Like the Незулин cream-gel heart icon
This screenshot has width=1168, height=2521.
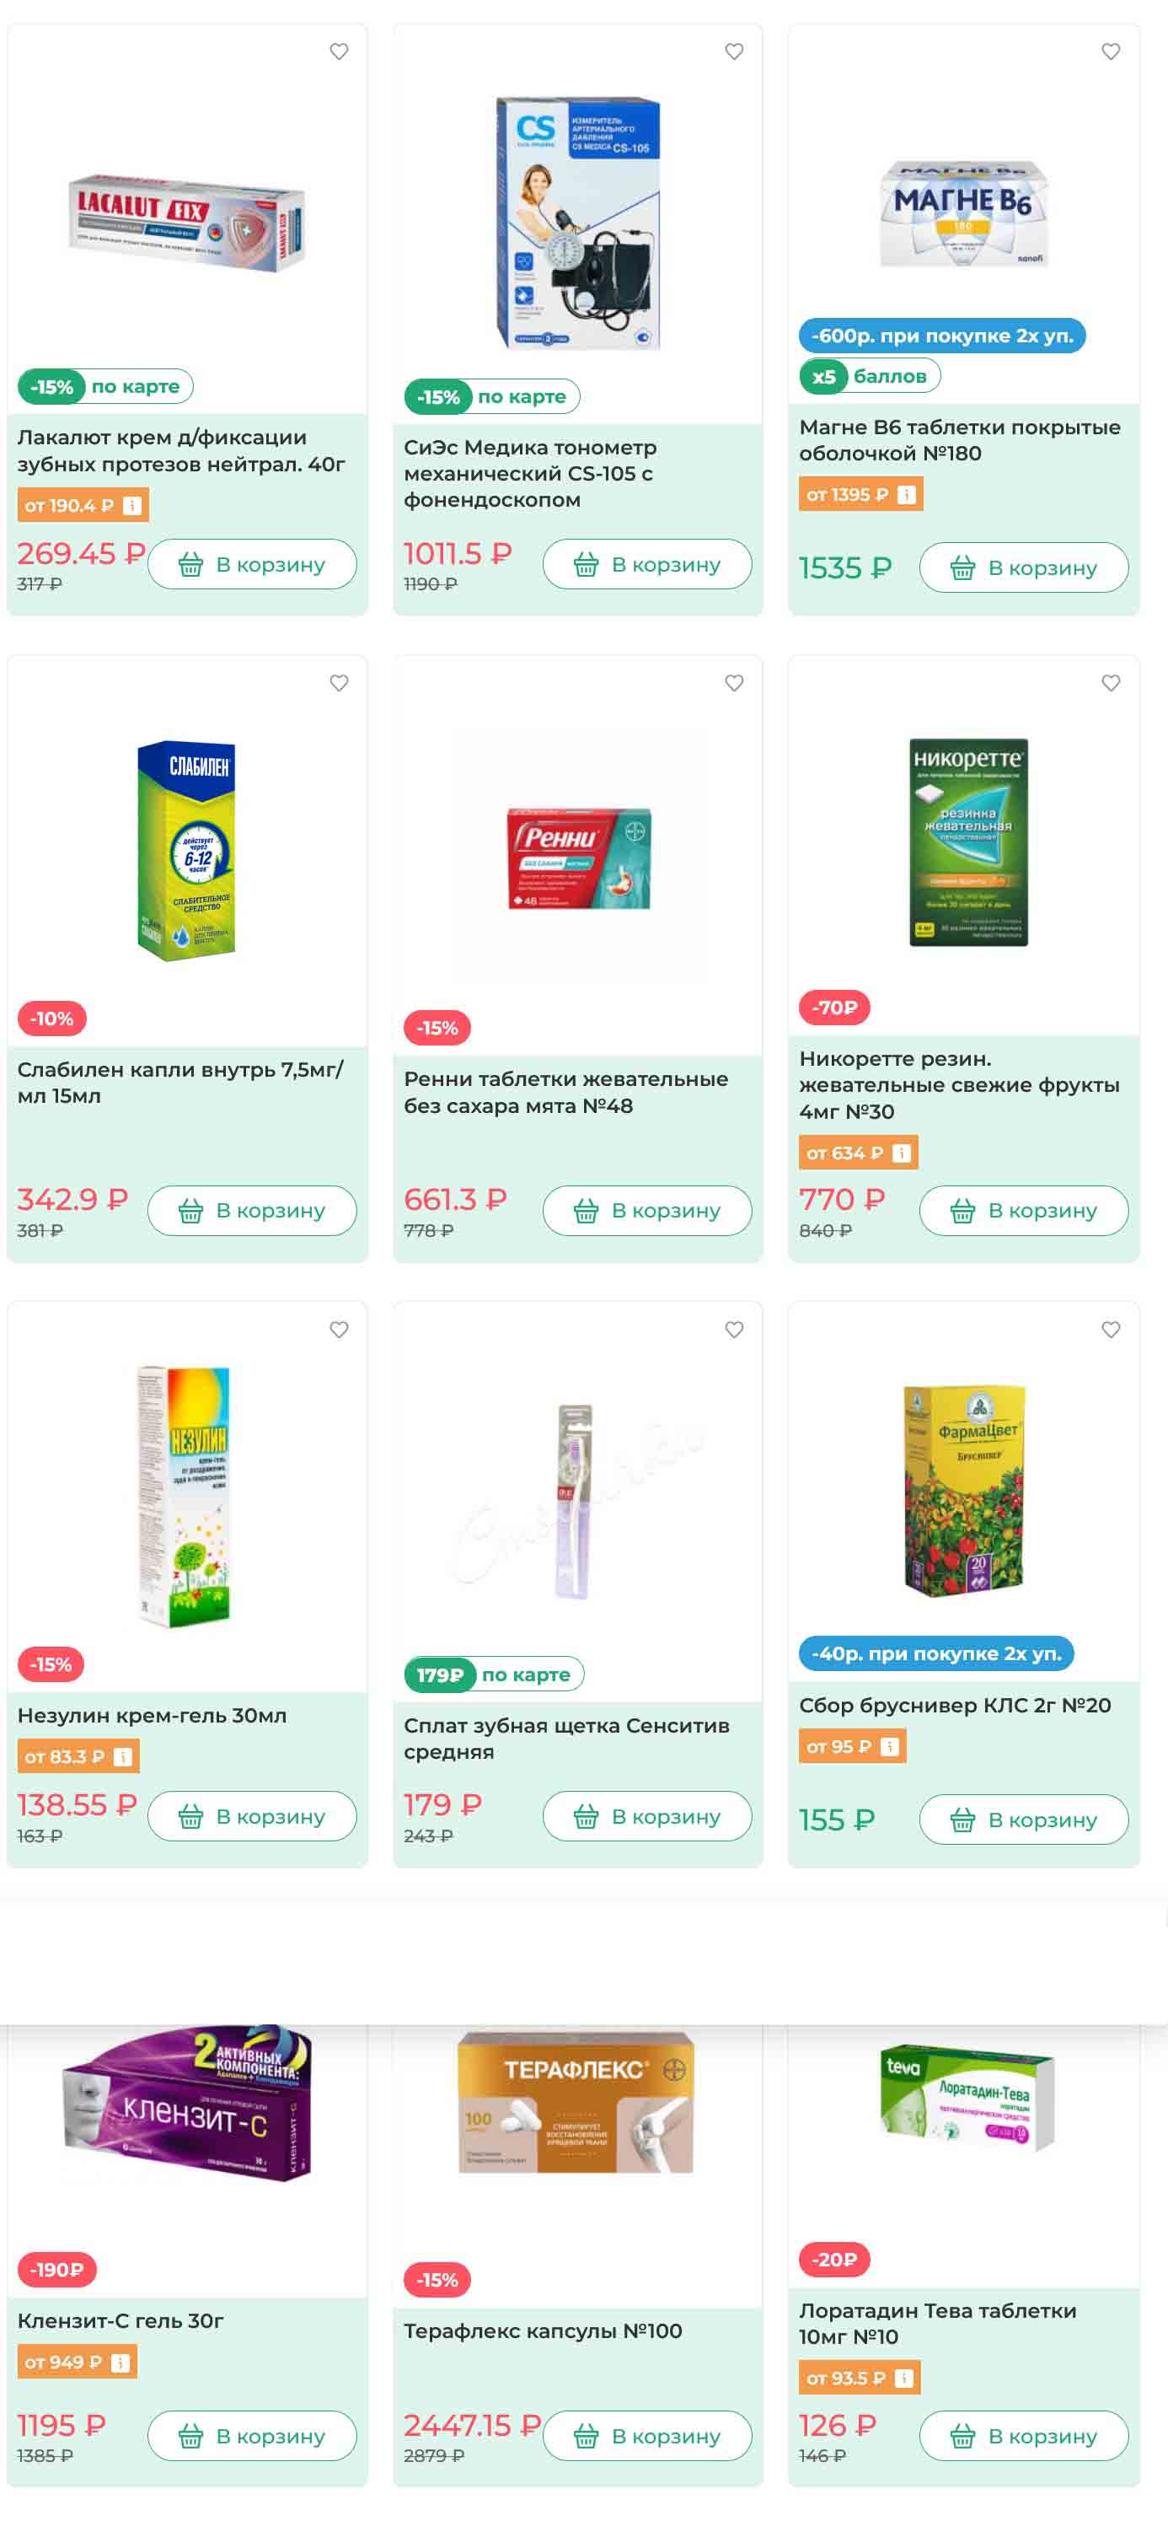(x=339, y=1329)
